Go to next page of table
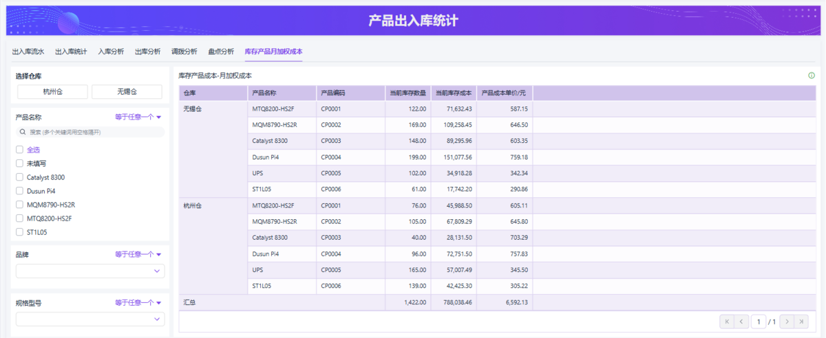826x338 pixels. [x=787, y=322]
